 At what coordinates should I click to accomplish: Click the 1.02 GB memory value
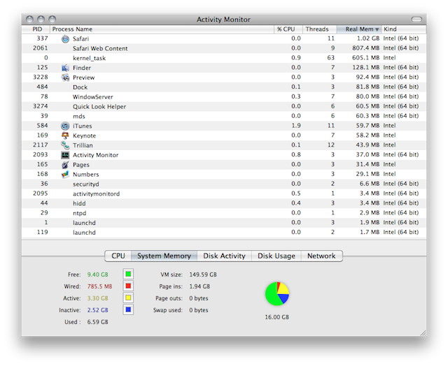coord(368,38)
